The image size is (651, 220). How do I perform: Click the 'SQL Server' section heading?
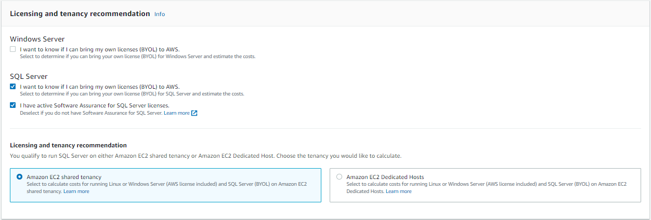(29, 76)
